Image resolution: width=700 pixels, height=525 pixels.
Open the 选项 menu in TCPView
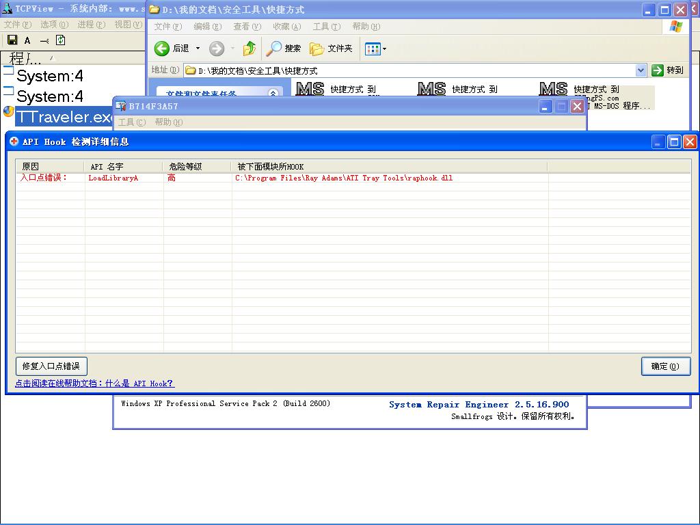tap(54, 25)
